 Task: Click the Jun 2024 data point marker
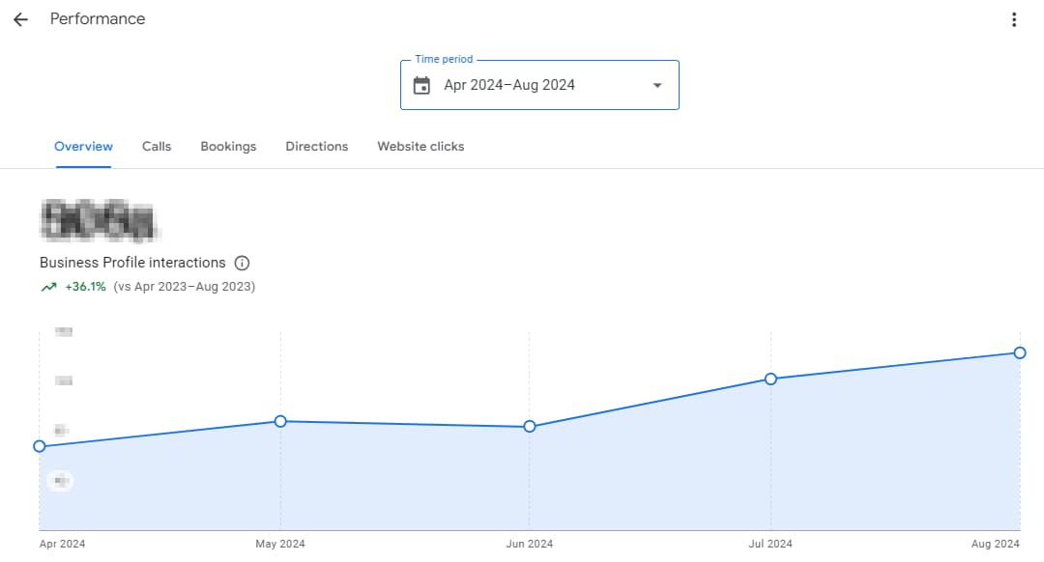(530, 427)
